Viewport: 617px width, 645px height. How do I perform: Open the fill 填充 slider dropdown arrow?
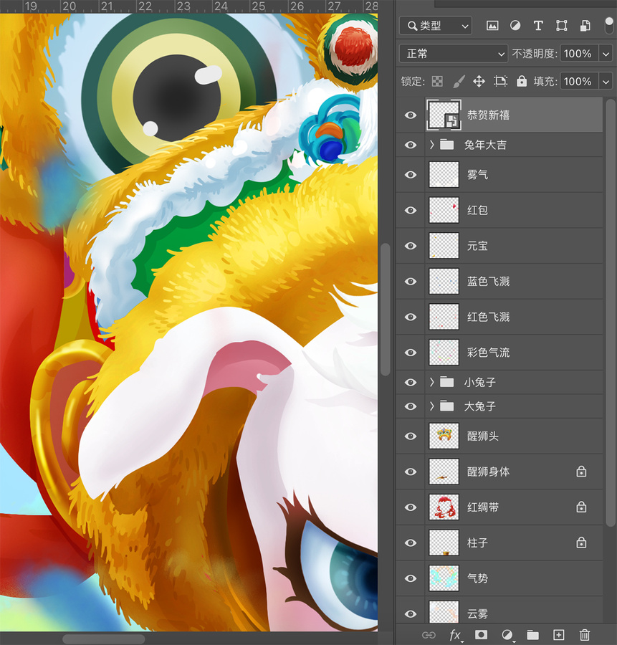coord(606,82)
